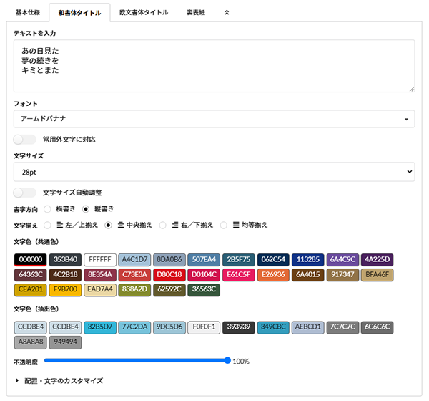
Task: Click the 不透明度 opacity slider handle
Action: 227,361
